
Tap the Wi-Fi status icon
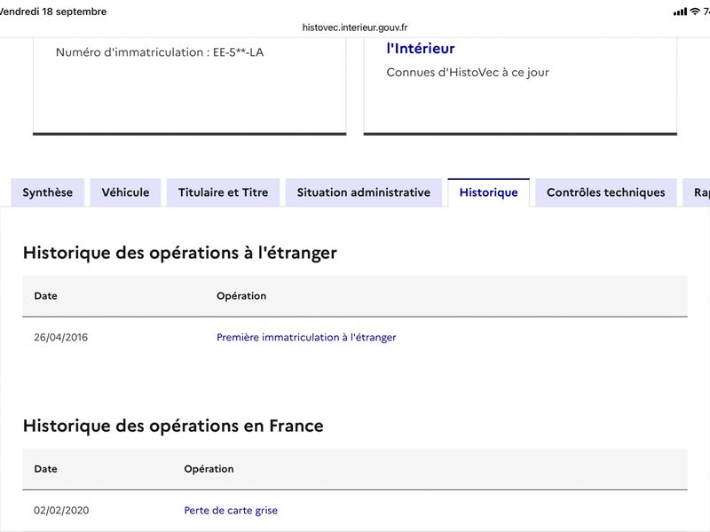point(695,12)
